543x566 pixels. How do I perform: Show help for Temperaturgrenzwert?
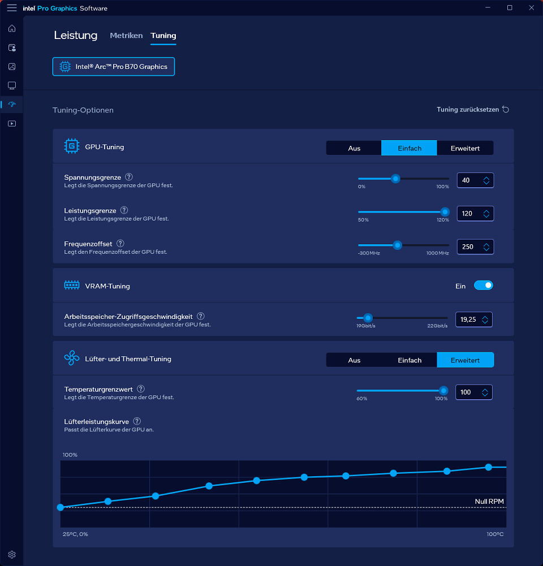coord(141,389)
